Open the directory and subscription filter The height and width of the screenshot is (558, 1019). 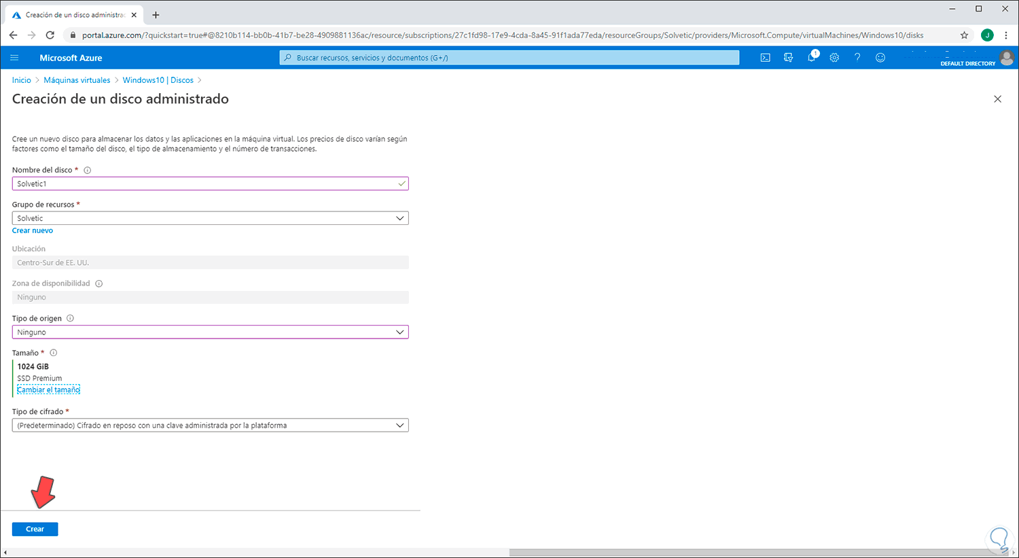click(x=789, y=58)
